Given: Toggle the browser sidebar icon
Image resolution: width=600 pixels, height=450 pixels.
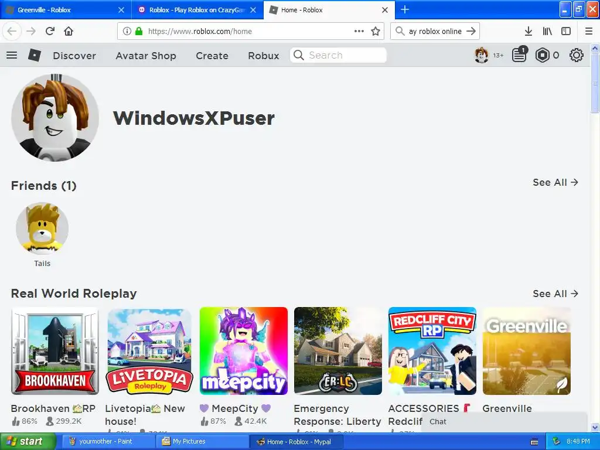Looking at the screenshot, I should coord(566,32).
